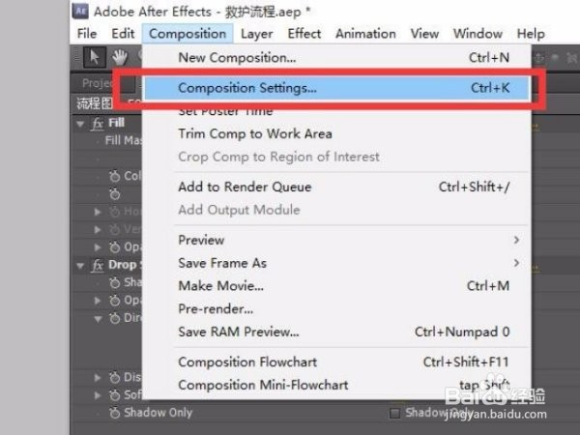Collapse the Drop Shadow effect group
Image resolution: width=580 pixels, height=435 pixels.
(x=80, y=266)
